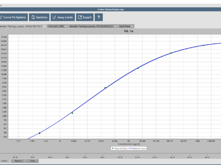Close the 1:5s left, HDR tab
This screenshot has width=221, height=165.
click(66, 26)
